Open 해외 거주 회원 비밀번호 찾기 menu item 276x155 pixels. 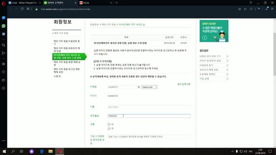click(x=67, y=42)
